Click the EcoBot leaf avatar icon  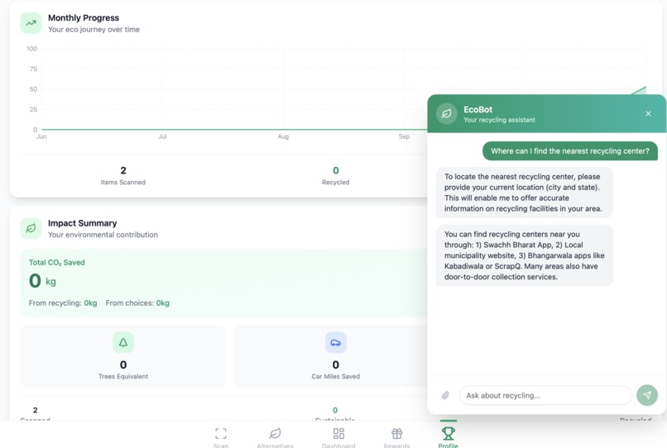[x=446, y=114]
